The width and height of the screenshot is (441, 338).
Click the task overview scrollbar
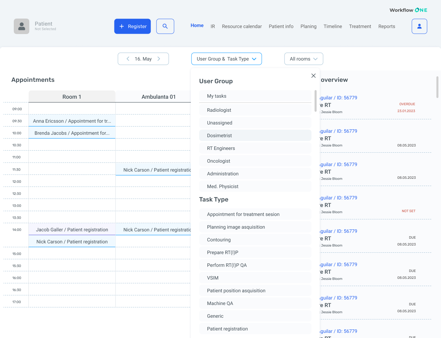(437, 87)
